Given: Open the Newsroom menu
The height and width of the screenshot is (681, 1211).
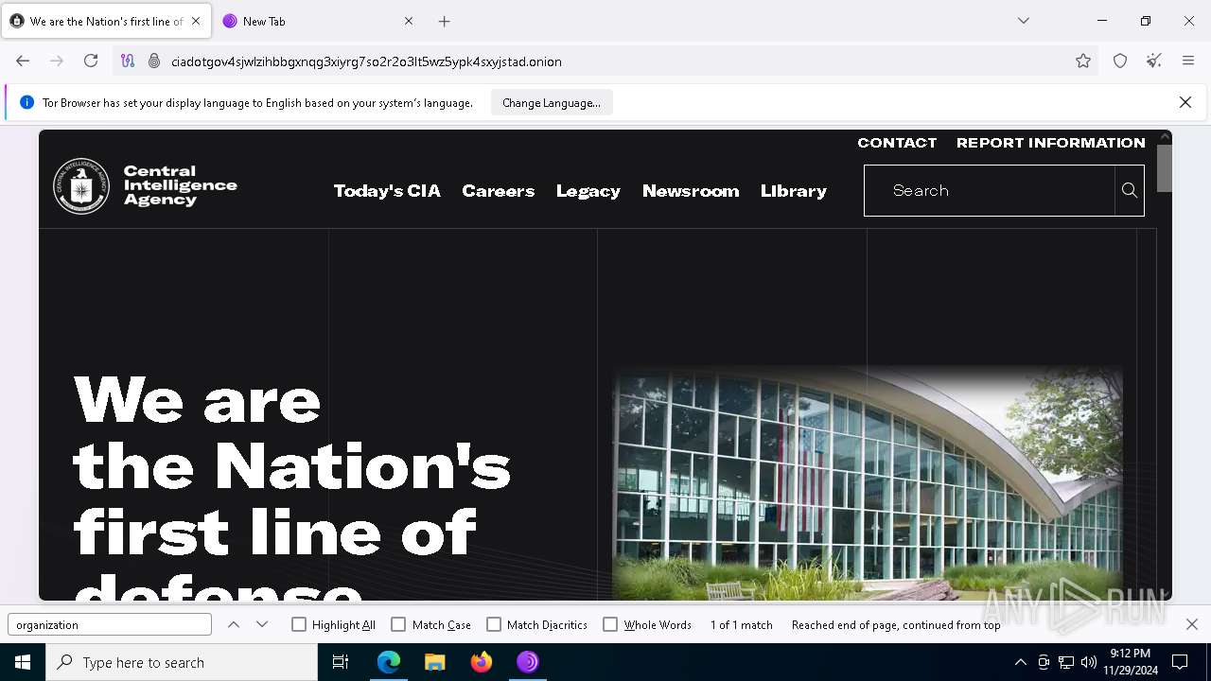Looking at the screenshot, I should 691,190.
